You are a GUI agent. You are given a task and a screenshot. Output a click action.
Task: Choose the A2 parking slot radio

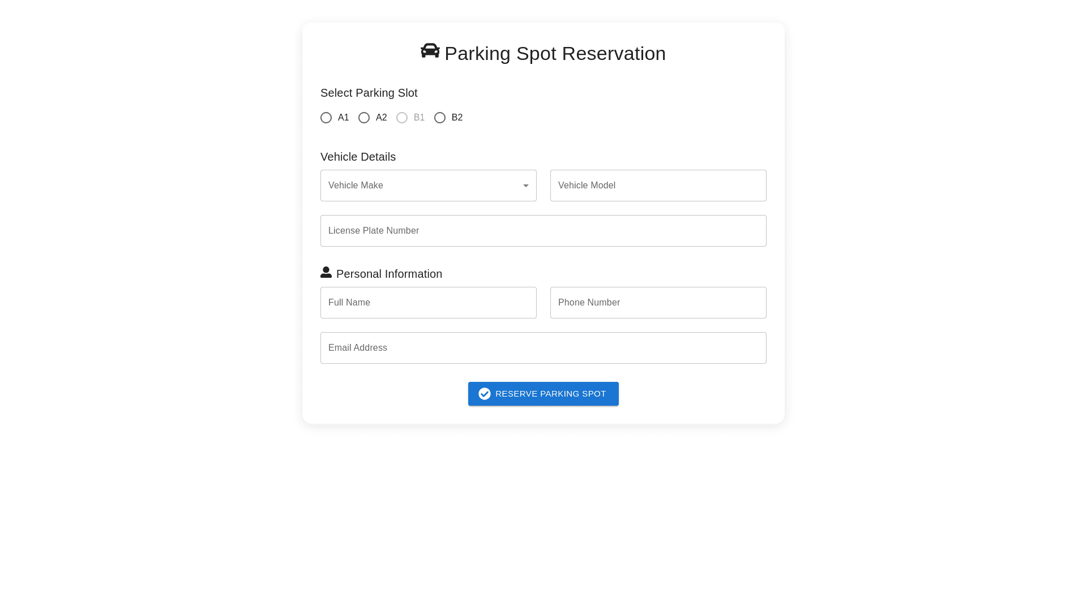pos(364,118)
